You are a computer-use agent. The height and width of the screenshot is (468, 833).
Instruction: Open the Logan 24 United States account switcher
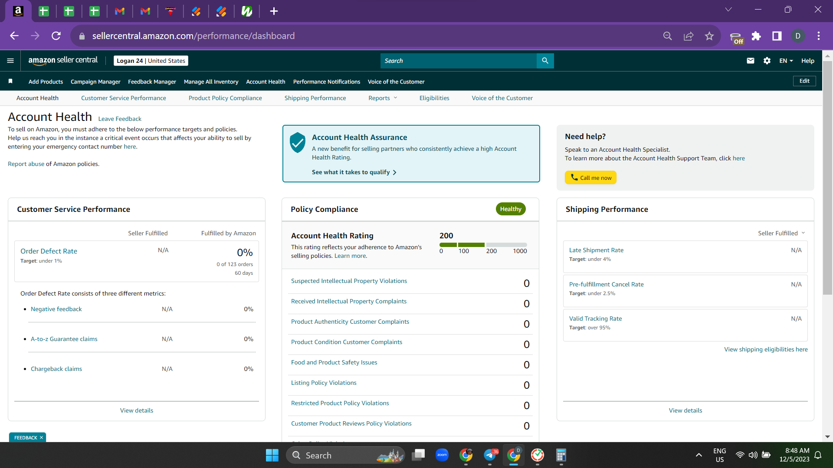[x=151, y=61]
